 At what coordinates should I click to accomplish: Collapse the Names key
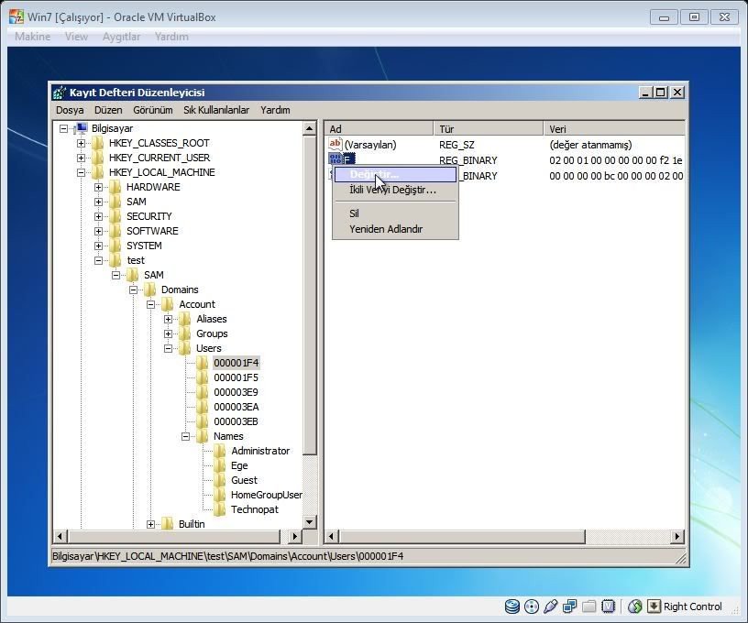186,436
